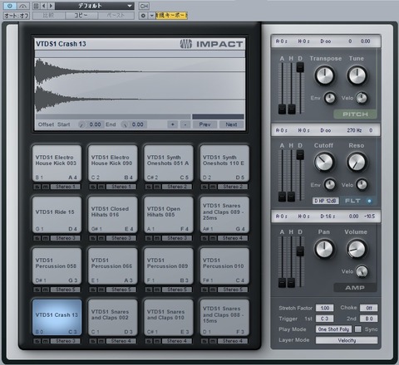The image size is (399, 365).
Task: Click the Transpose knob
Action: click(x=324, y=75)
